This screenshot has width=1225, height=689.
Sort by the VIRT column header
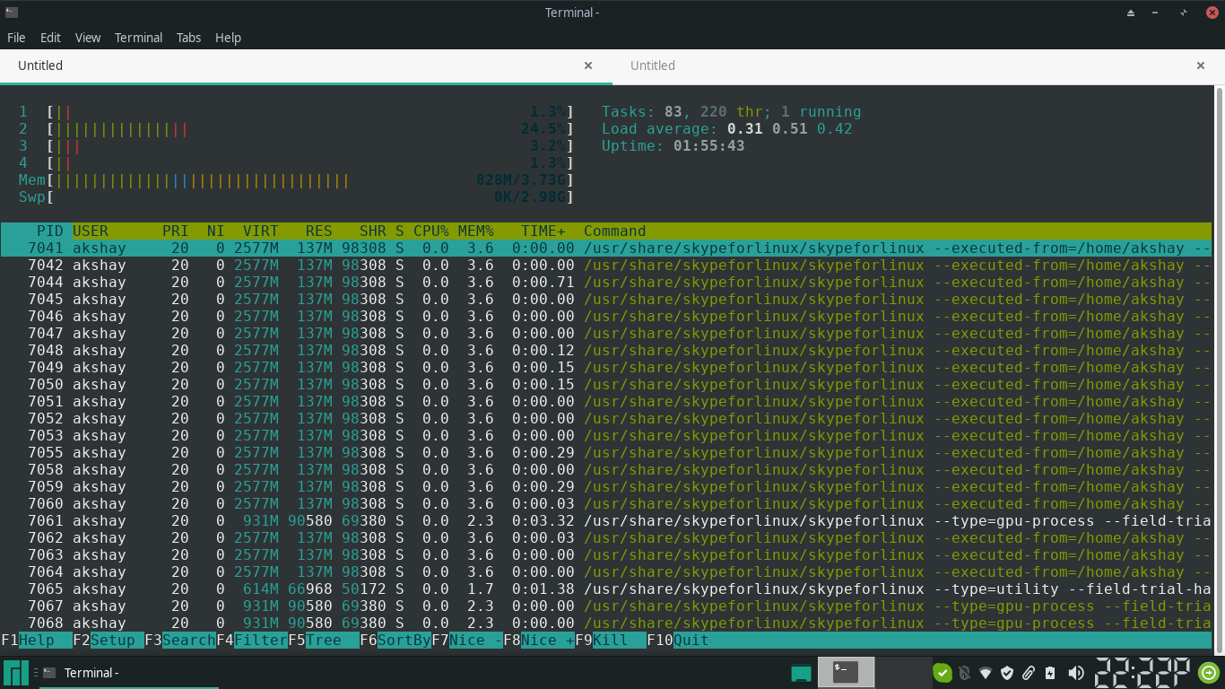click(261, 231)
